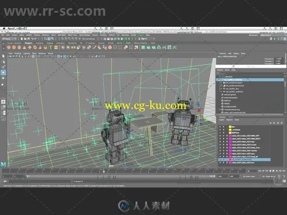
Task: Click the polygon Type text shelf icon
Action: pyautogui.click(x=50, y=48)
